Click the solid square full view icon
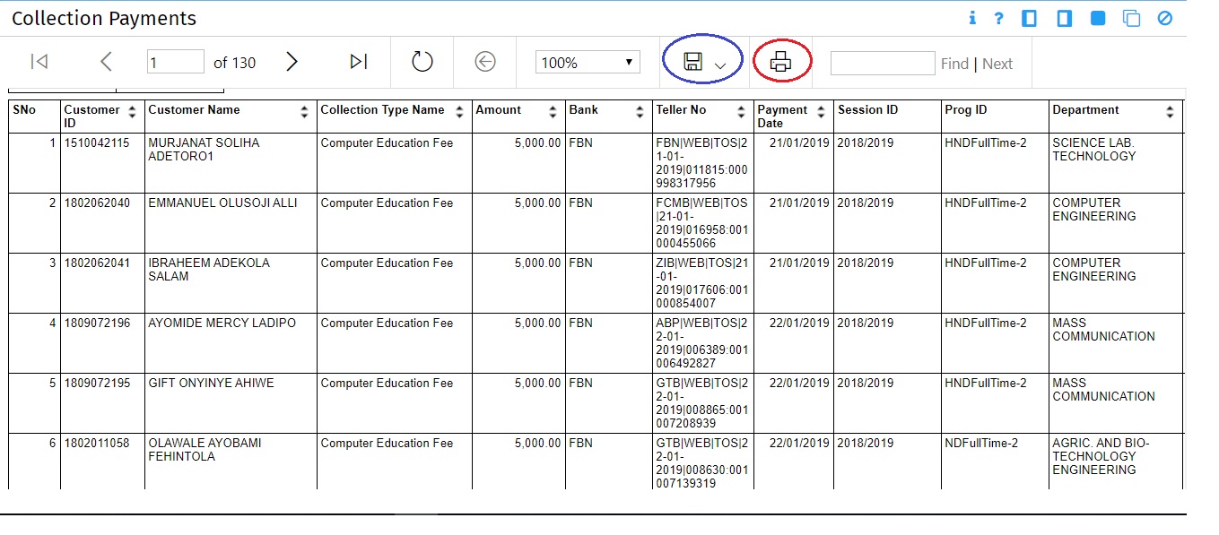Screen dimensions: 1219x535 click(1098, 18)
